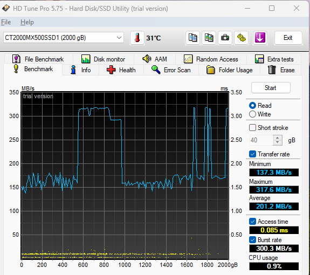
Task: Click the Erase trash can icon
Action: point(272,70)
